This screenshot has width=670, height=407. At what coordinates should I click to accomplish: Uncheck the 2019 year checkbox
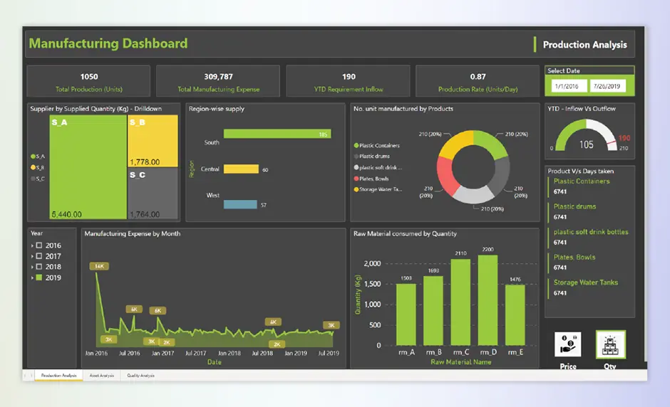click(x=39, y=277)
